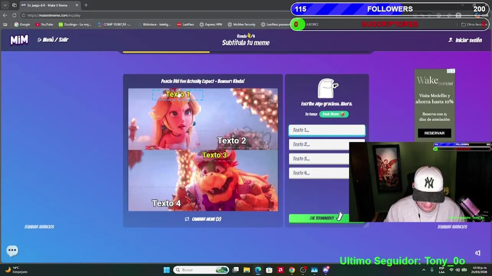Image resolution: width=492 pixels, height=276 pixels.
Task: Open Discord from taskbar
Action: [x=326, y=270]
